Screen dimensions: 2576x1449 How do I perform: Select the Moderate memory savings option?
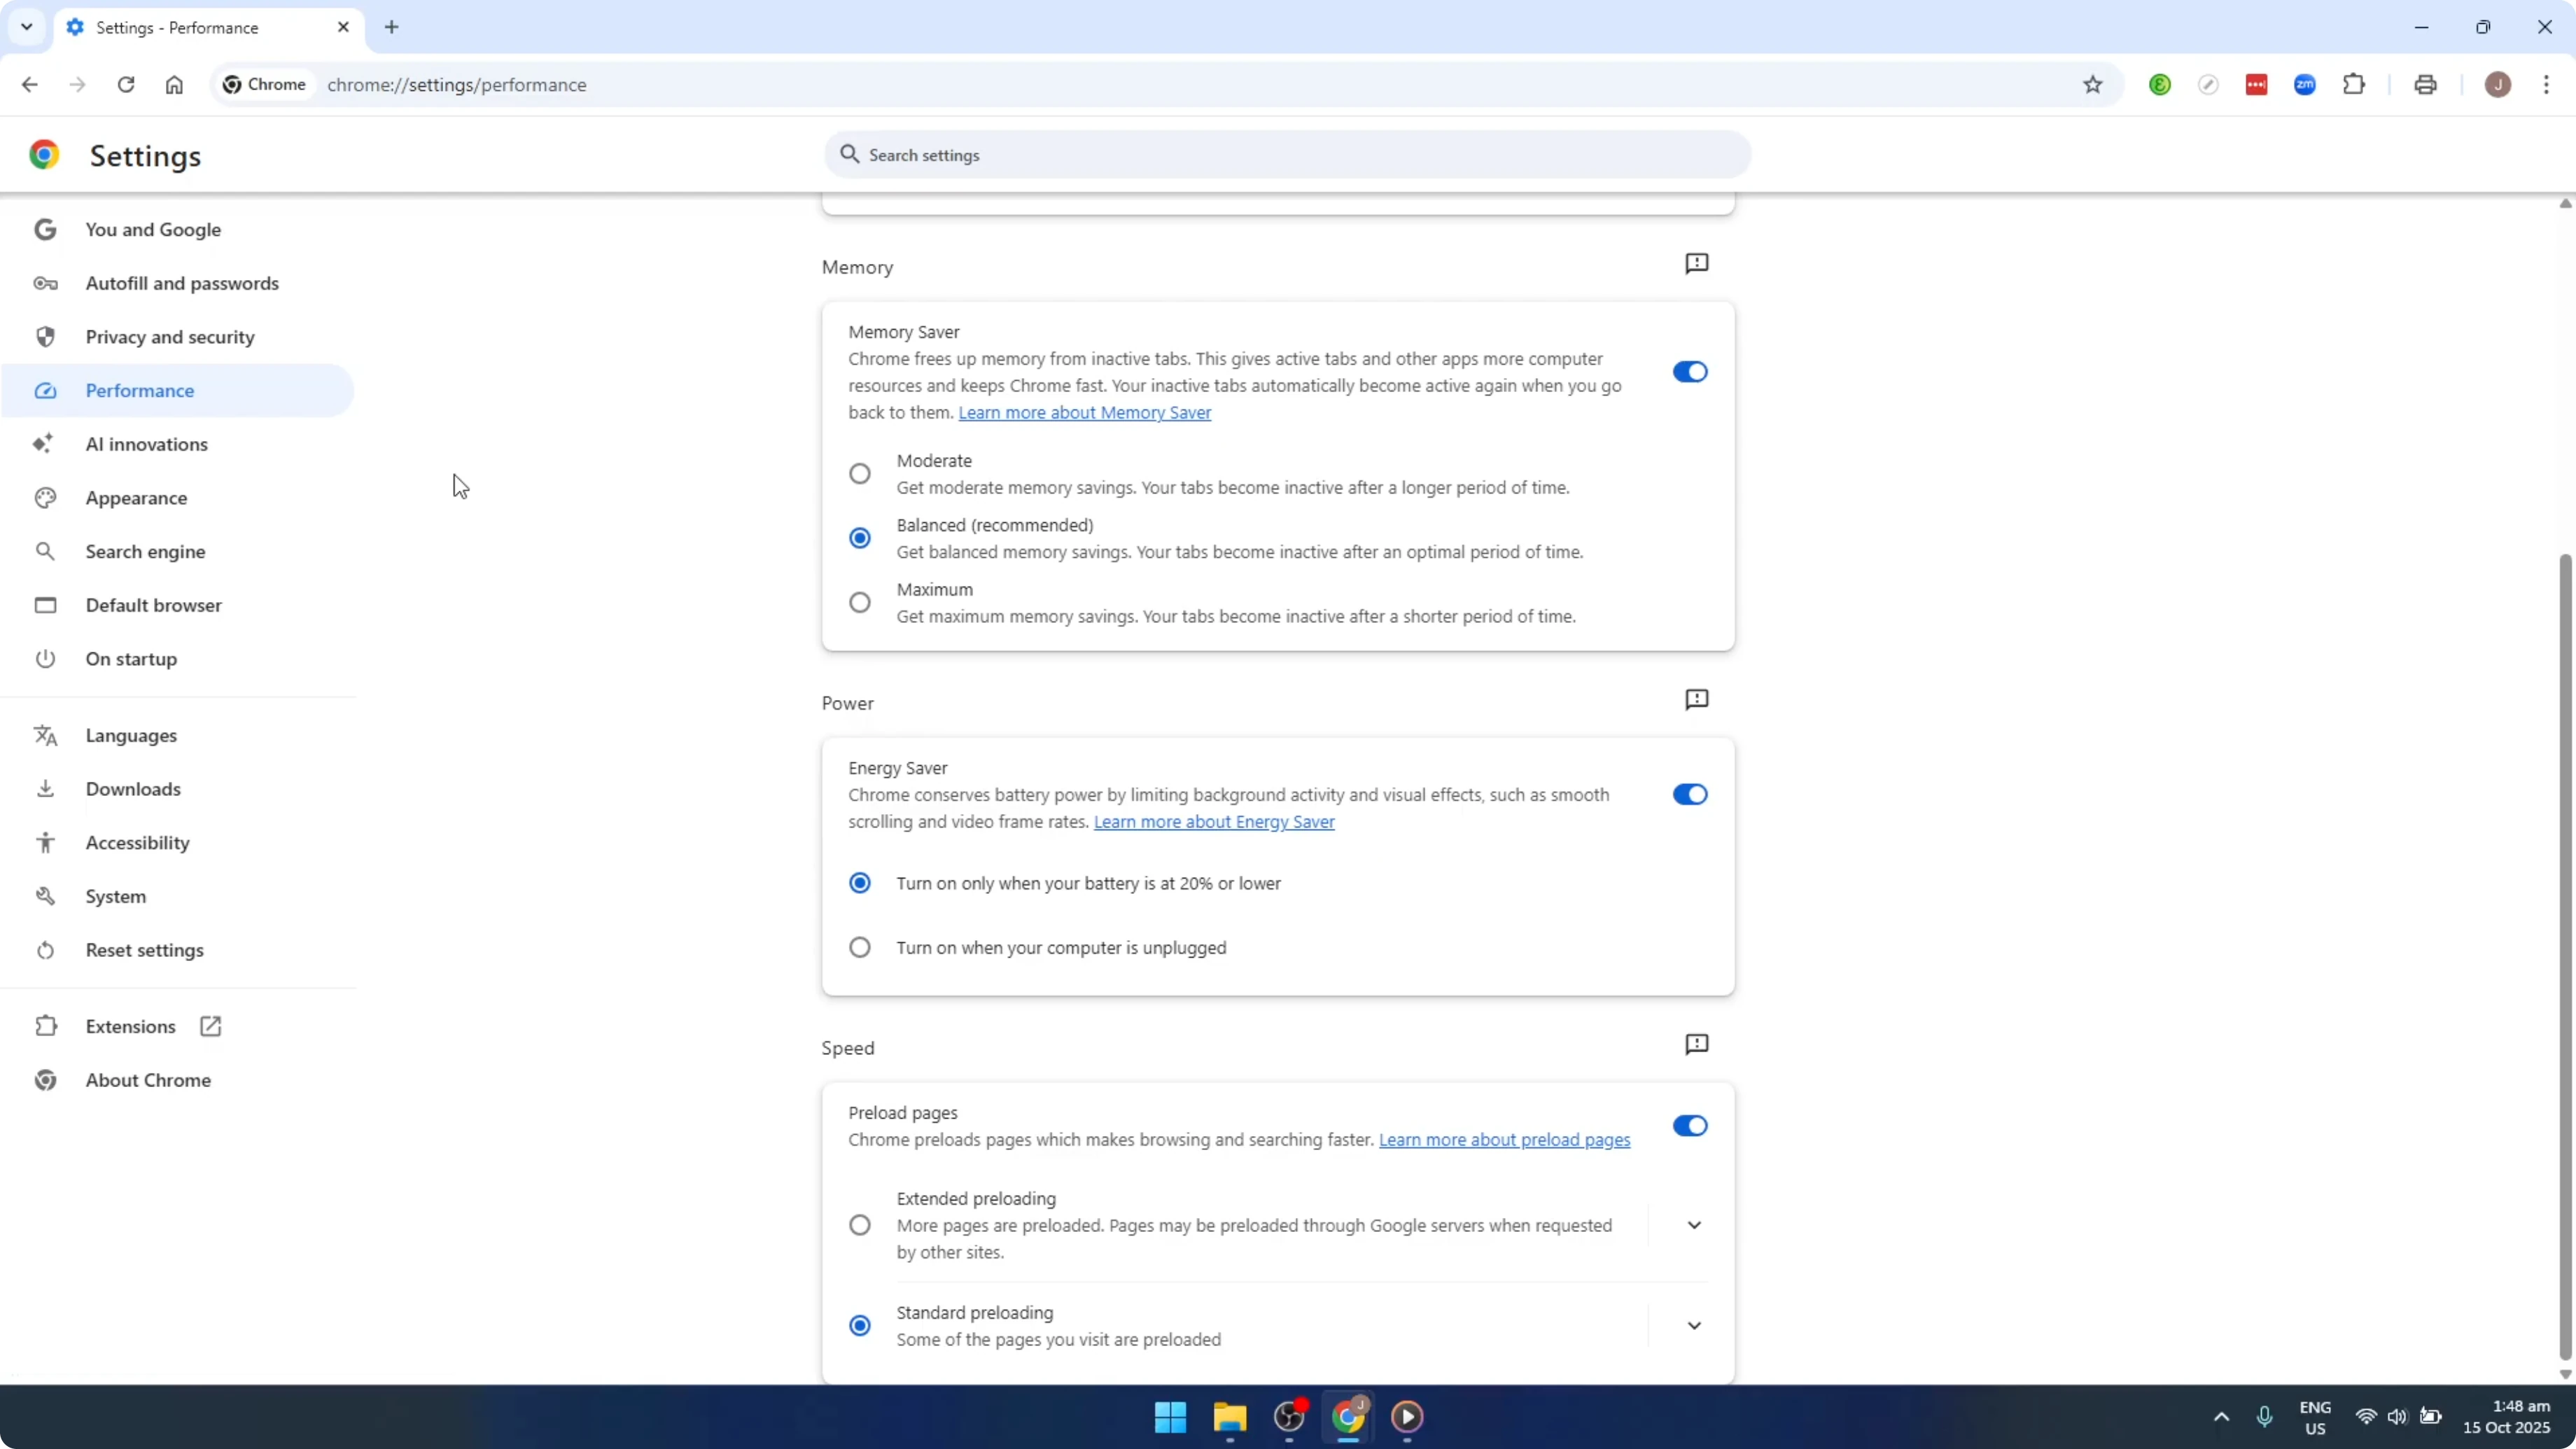860,474
